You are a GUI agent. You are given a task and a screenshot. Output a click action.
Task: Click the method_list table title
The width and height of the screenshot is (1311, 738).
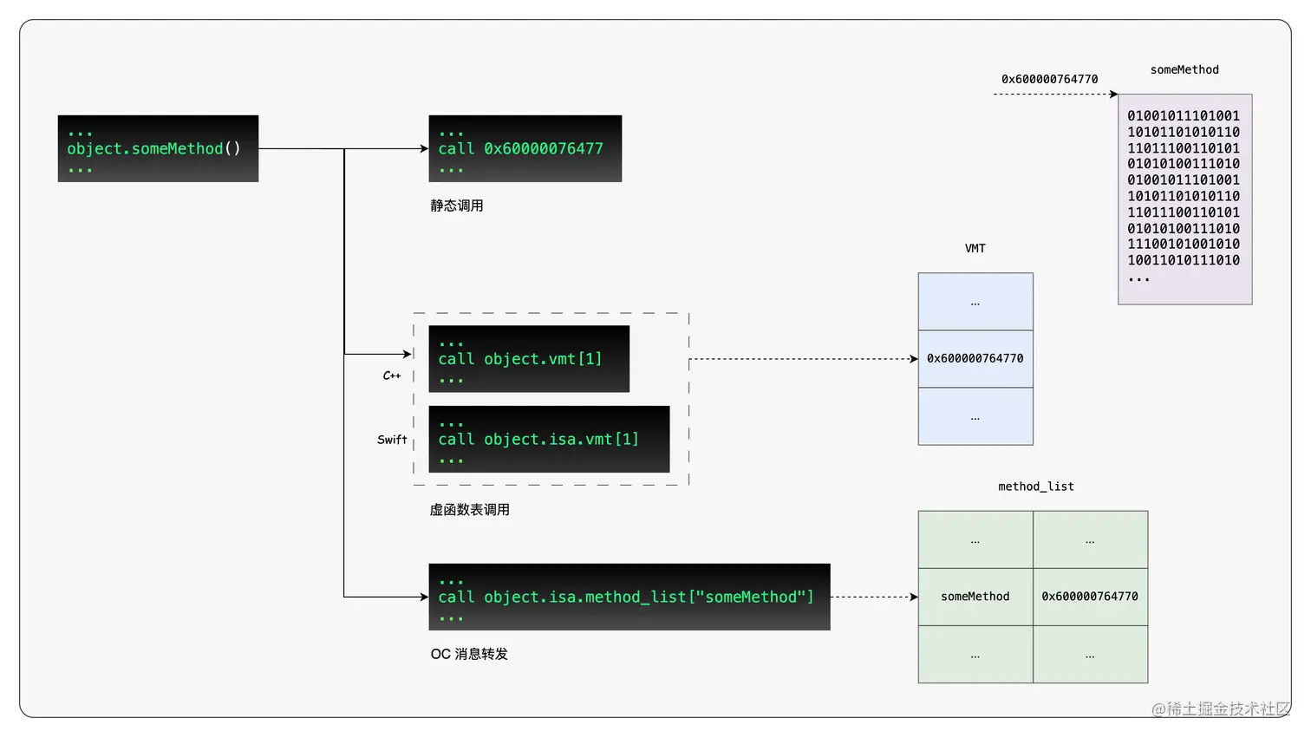click(1036, 487)
